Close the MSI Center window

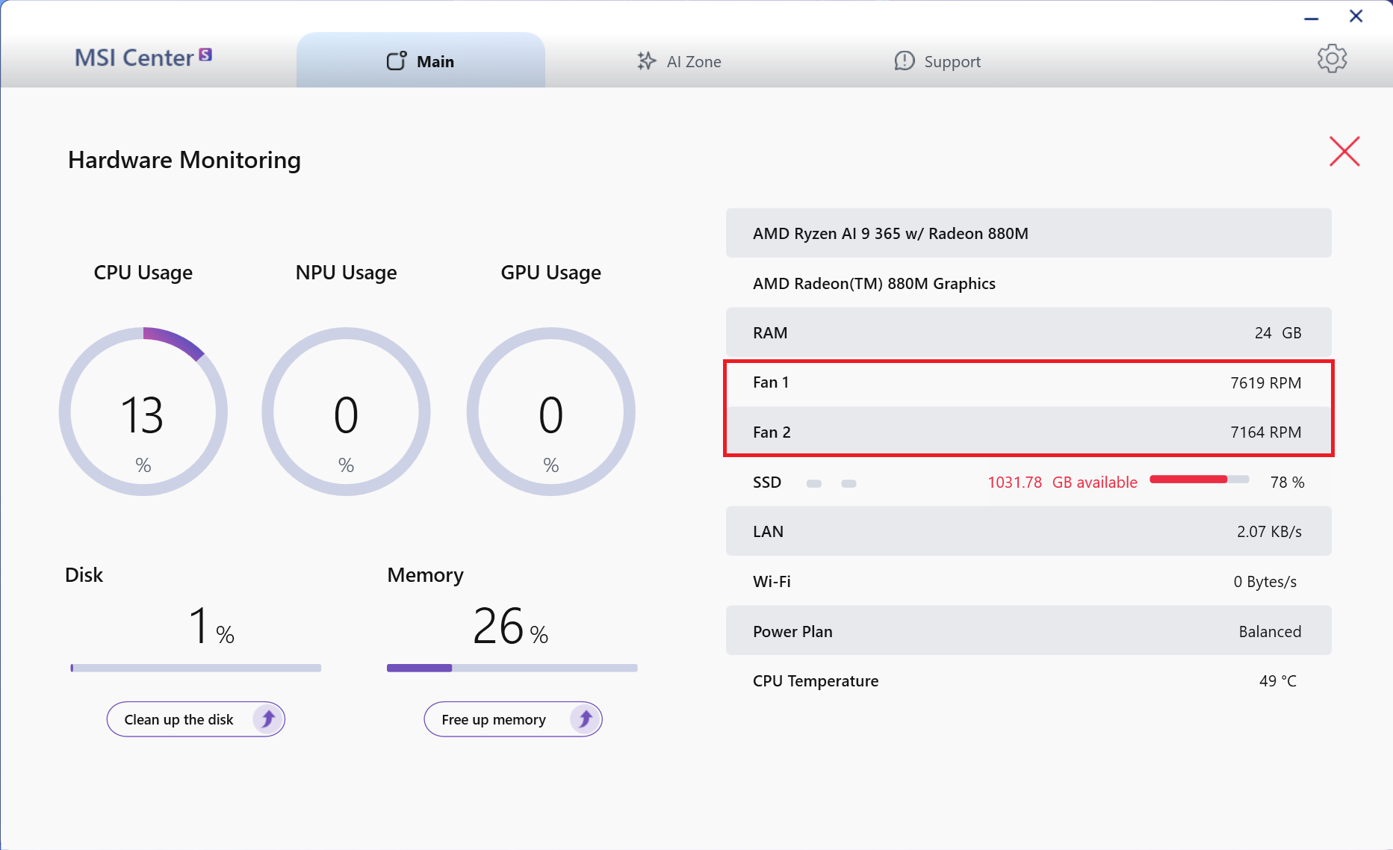[1356, 16]
